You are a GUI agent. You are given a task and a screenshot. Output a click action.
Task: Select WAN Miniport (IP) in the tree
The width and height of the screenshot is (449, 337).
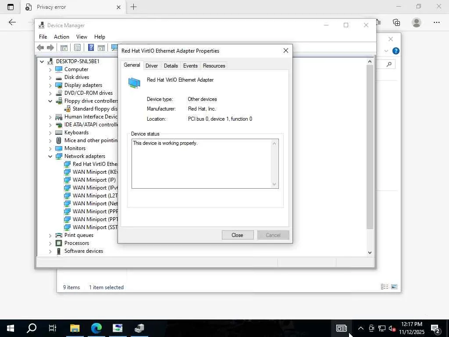(x=94, y=180)
